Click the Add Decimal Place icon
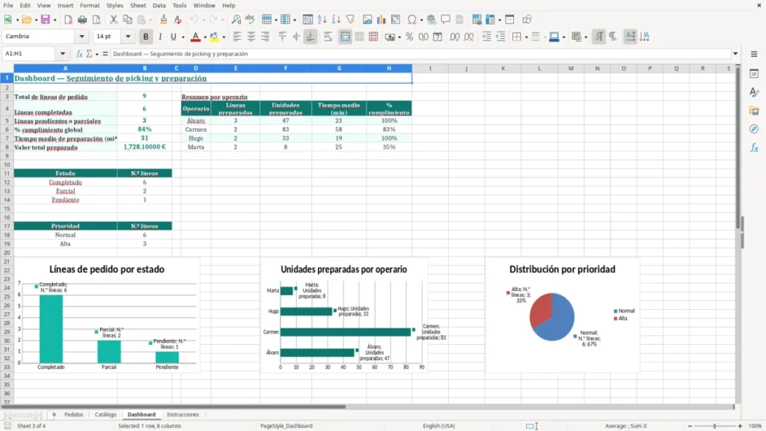Image resolution: width=766 pixels, height=431 pixels. [454, 37]
